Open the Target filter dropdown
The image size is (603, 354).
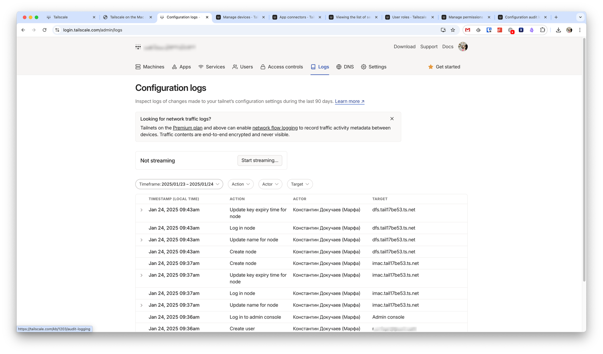click(300, 184)
